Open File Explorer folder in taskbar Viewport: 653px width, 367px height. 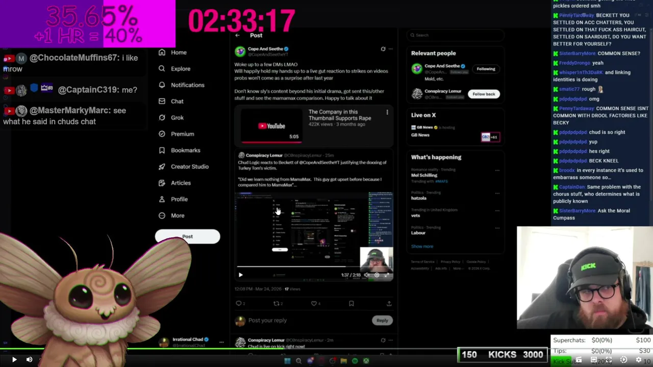point(343,361)
